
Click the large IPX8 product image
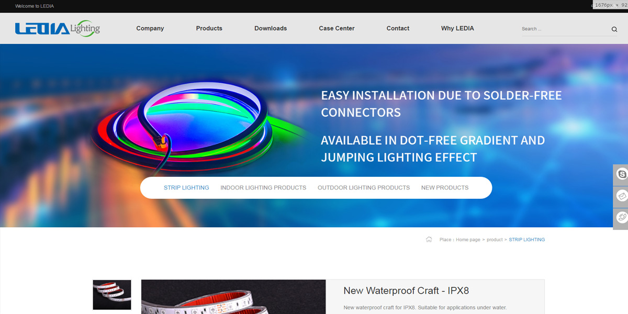[x=233, y=297]
